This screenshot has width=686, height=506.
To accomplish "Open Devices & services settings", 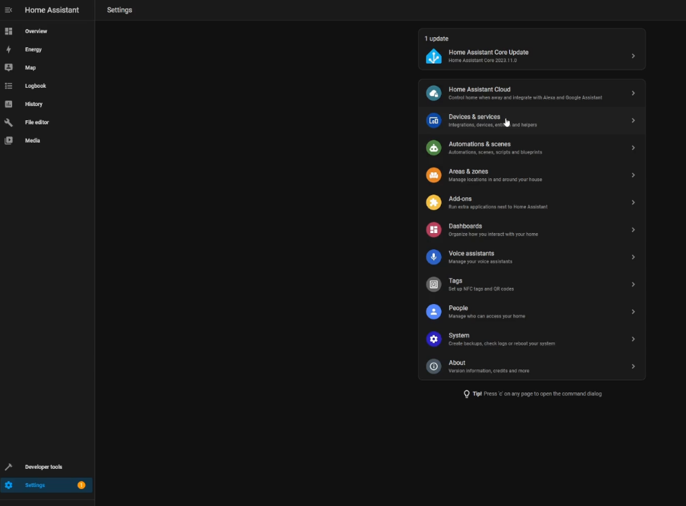I will click(531, 120).
